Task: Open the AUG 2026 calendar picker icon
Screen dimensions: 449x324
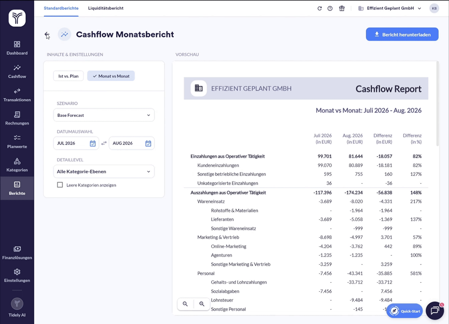Action: (x=148, y=143)
